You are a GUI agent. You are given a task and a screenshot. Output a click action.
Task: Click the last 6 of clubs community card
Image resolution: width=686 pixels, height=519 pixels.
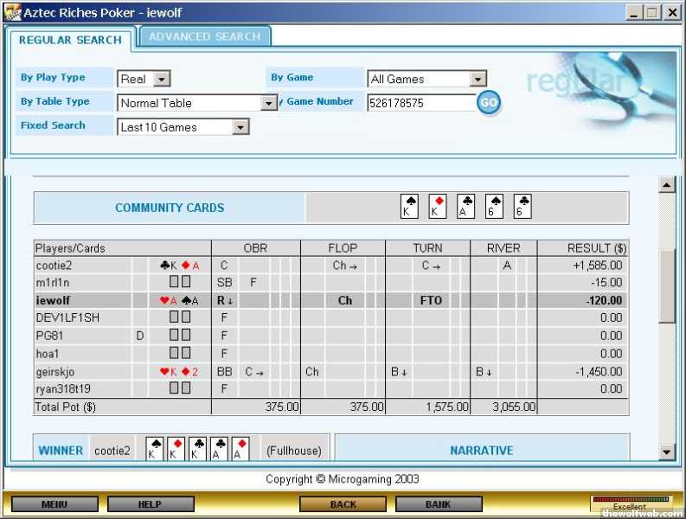click(x=522, y=207)
